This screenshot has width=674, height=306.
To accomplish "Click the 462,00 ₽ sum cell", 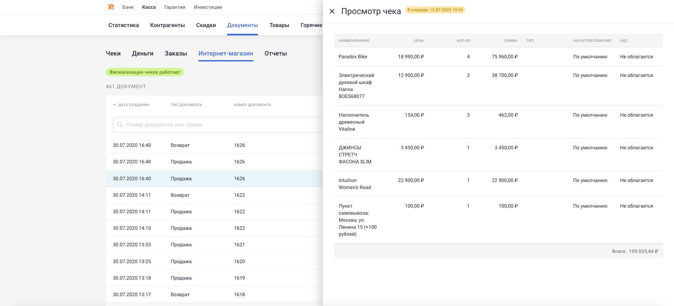I will pos(508,115).
